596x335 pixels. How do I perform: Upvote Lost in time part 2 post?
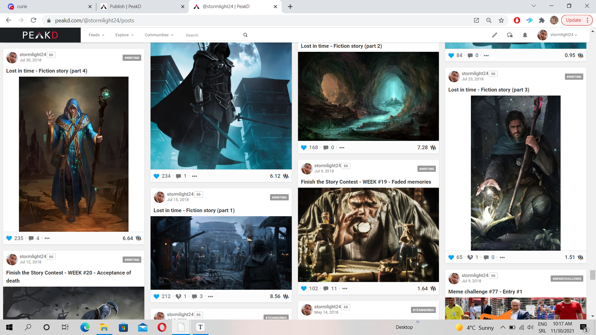tap(304, 148)
